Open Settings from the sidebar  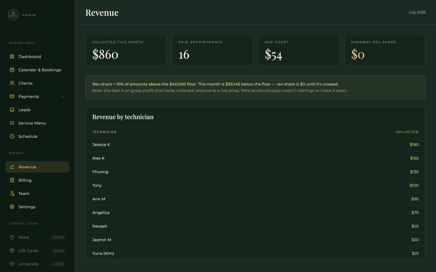point(37,207)
